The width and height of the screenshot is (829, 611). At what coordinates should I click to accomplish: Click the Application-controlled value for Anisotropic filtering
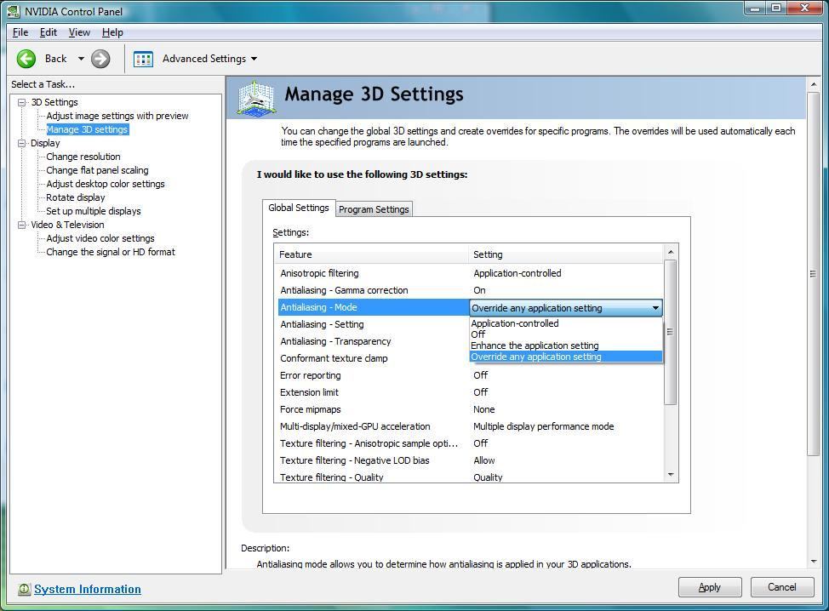coord(517,273)
